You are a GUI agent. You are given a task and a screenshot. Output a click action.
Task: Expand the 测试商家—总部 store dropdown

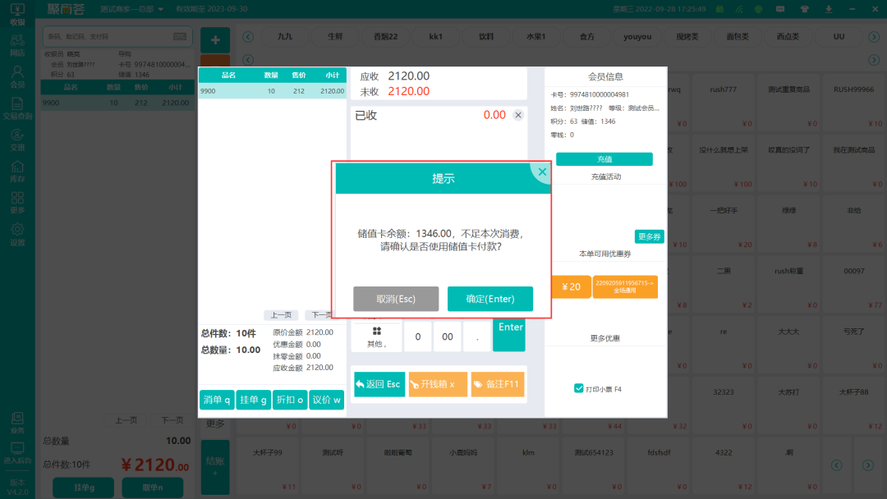(x=131, y=10)
